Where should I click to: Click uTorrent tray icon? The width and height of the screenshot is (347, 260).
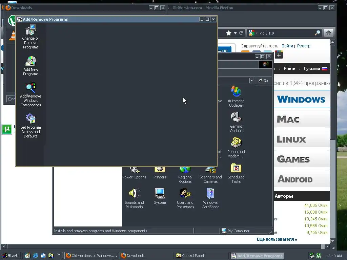pyautogui.click(x=319, y=256)
